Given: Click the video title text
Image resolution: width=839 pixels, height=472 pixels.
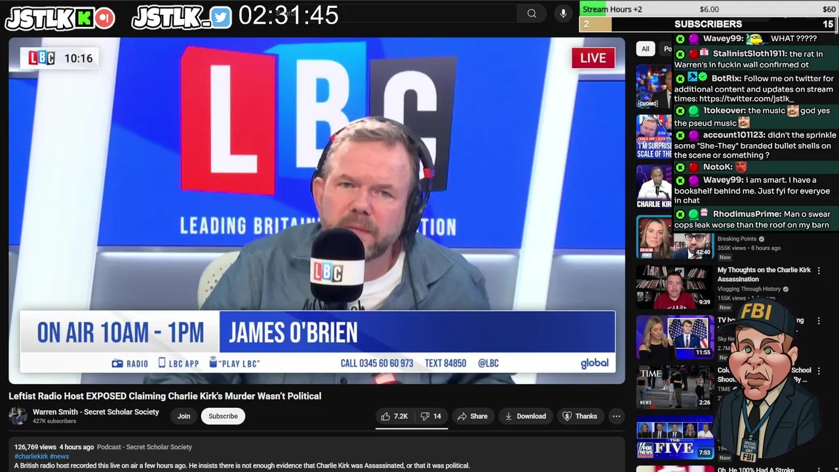Looking at the screenshot, I should click(x=165, y=396).
